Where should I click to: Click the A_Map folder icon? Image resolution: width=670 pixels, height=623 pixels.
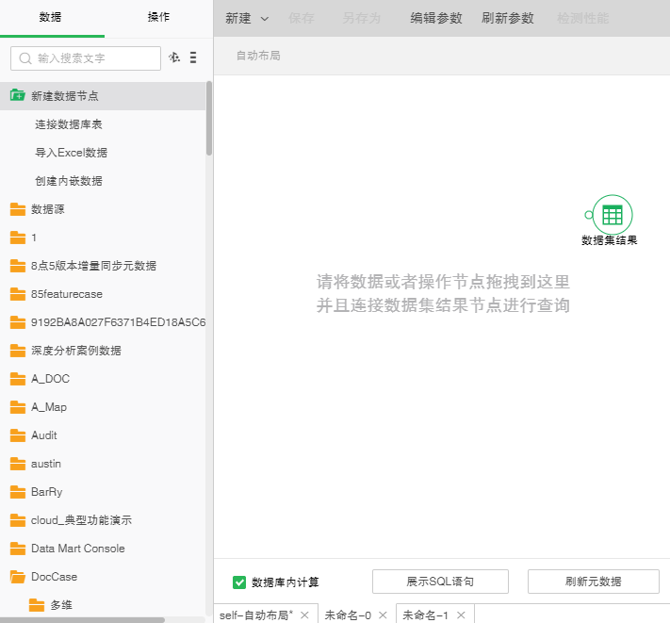click(18, 407)
